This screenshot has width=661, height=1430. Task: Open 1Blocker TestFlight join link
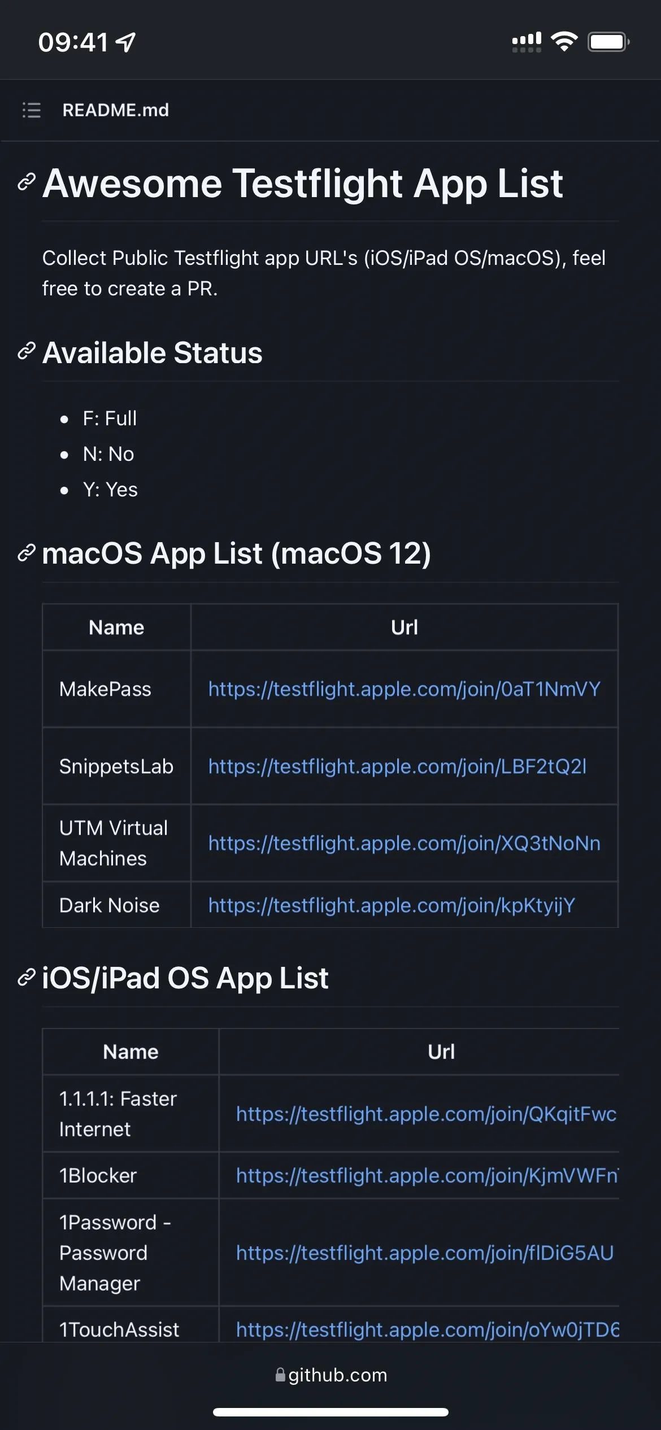(x=427, y=1175)
